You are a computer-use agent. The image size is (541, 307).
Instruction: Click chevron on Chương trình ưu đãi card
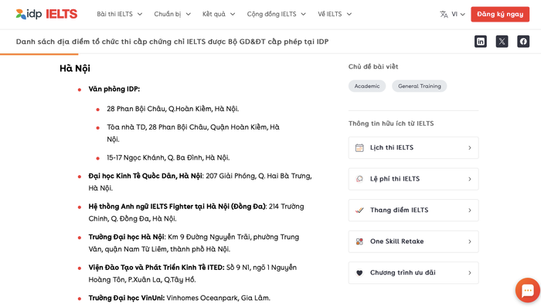pos(470,273)
